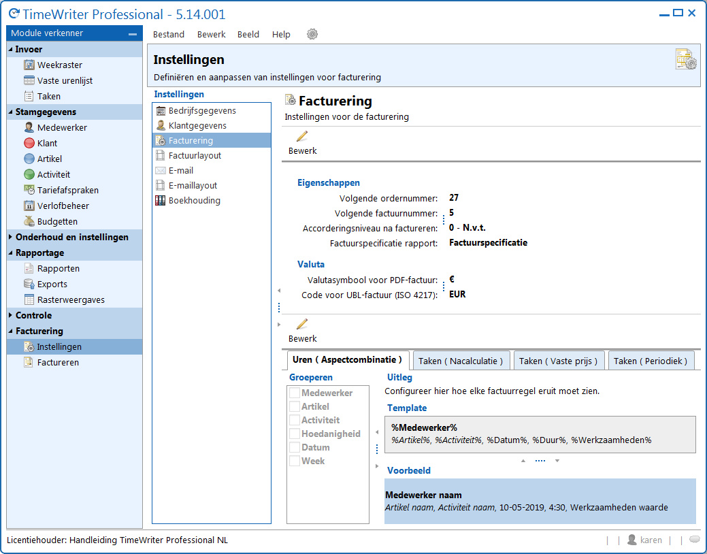Click the settings gear icon in menu bar

[312, 34]
